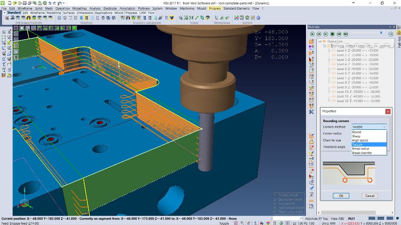This screenshot has width=401, height=225.
Task: Click the wrench tools icon in the Path-lab sidebar
Action: pyautogui.click(x=311, y=111)
